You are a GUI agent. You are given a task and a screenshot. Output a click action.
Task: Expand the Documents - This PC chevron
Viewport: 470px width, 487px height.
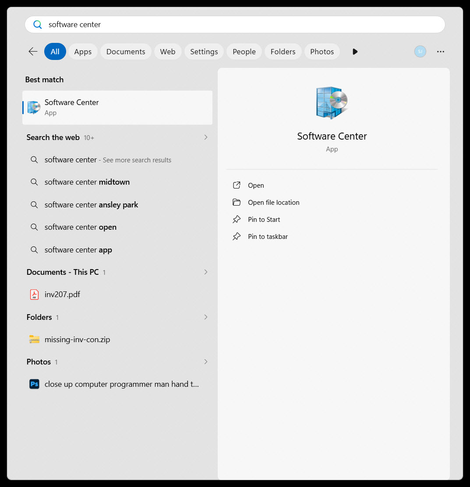click(205, 272)
